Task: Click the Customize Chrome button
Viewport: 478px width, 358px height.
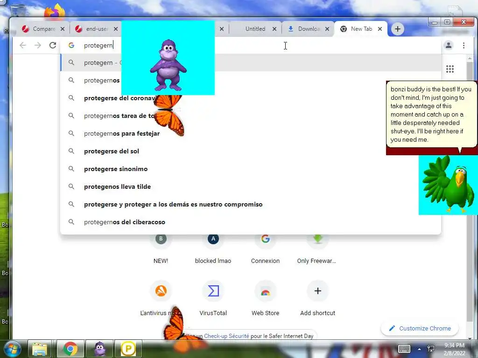Action: tap(420, 329)
